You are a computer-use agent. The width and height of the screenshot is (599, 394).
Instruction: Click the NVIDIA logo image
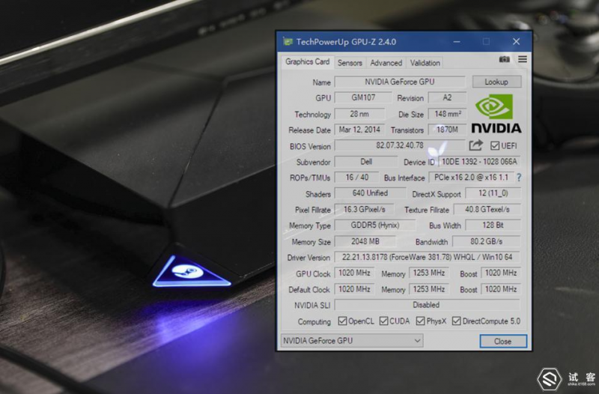point(496,114)
